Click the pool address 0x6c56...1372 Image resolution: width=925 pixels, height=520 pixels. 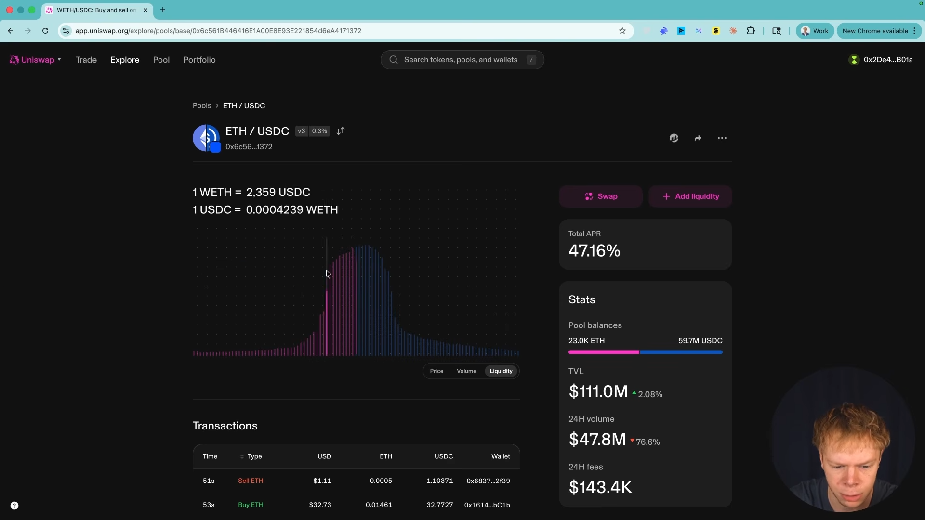249,147
